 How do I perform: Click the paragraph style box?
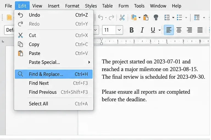coord(9,30)
